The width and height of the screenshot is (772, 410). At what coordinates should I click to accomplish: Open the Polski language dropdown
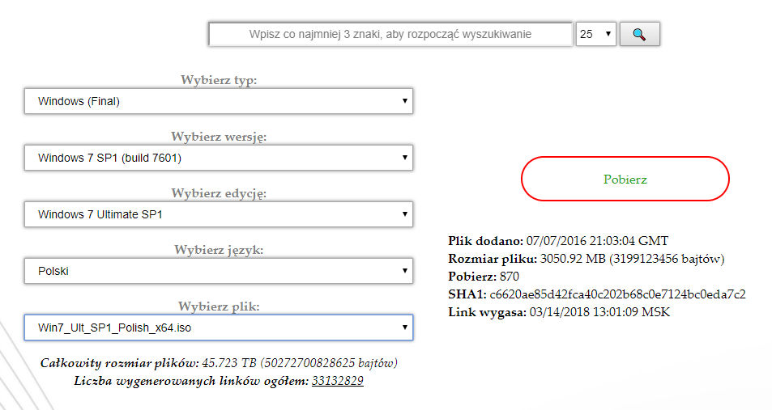pyautogui.click(x=219, y=271)
